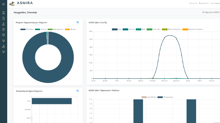
Task: Open the upper network tree sidebar icon
Action: click(4, 30)
